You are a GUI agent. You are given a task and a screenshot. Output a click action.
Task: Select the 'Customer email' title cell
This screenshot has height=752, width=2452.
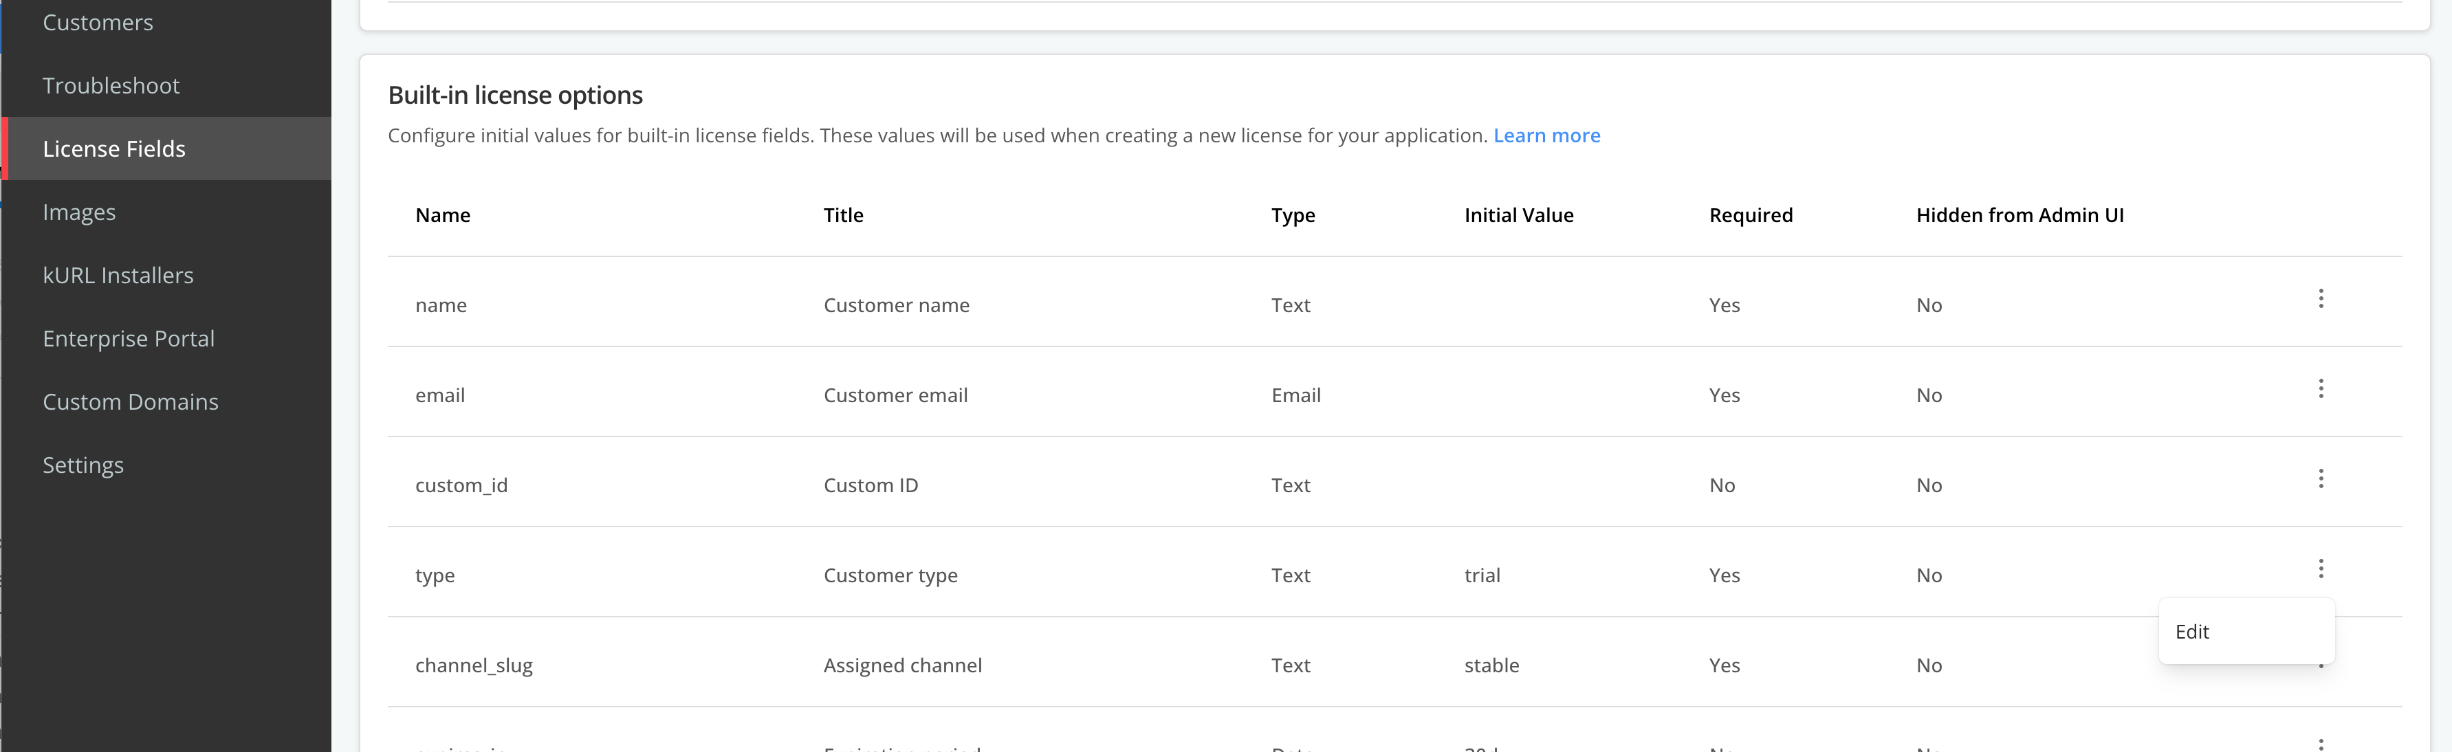tap(895, 395)
